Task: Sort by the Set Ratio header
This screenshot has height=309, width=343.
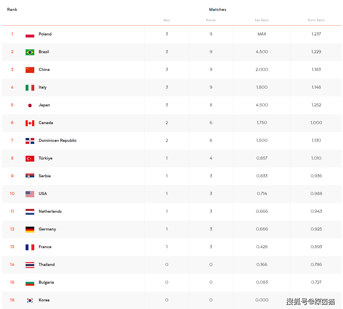Action: [x=262, y=20]
